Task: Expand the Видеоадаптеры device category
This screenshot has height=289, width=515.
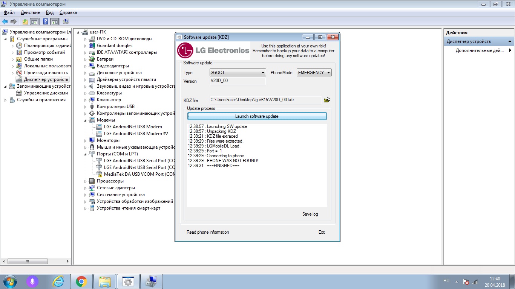Action: (86, 66)
